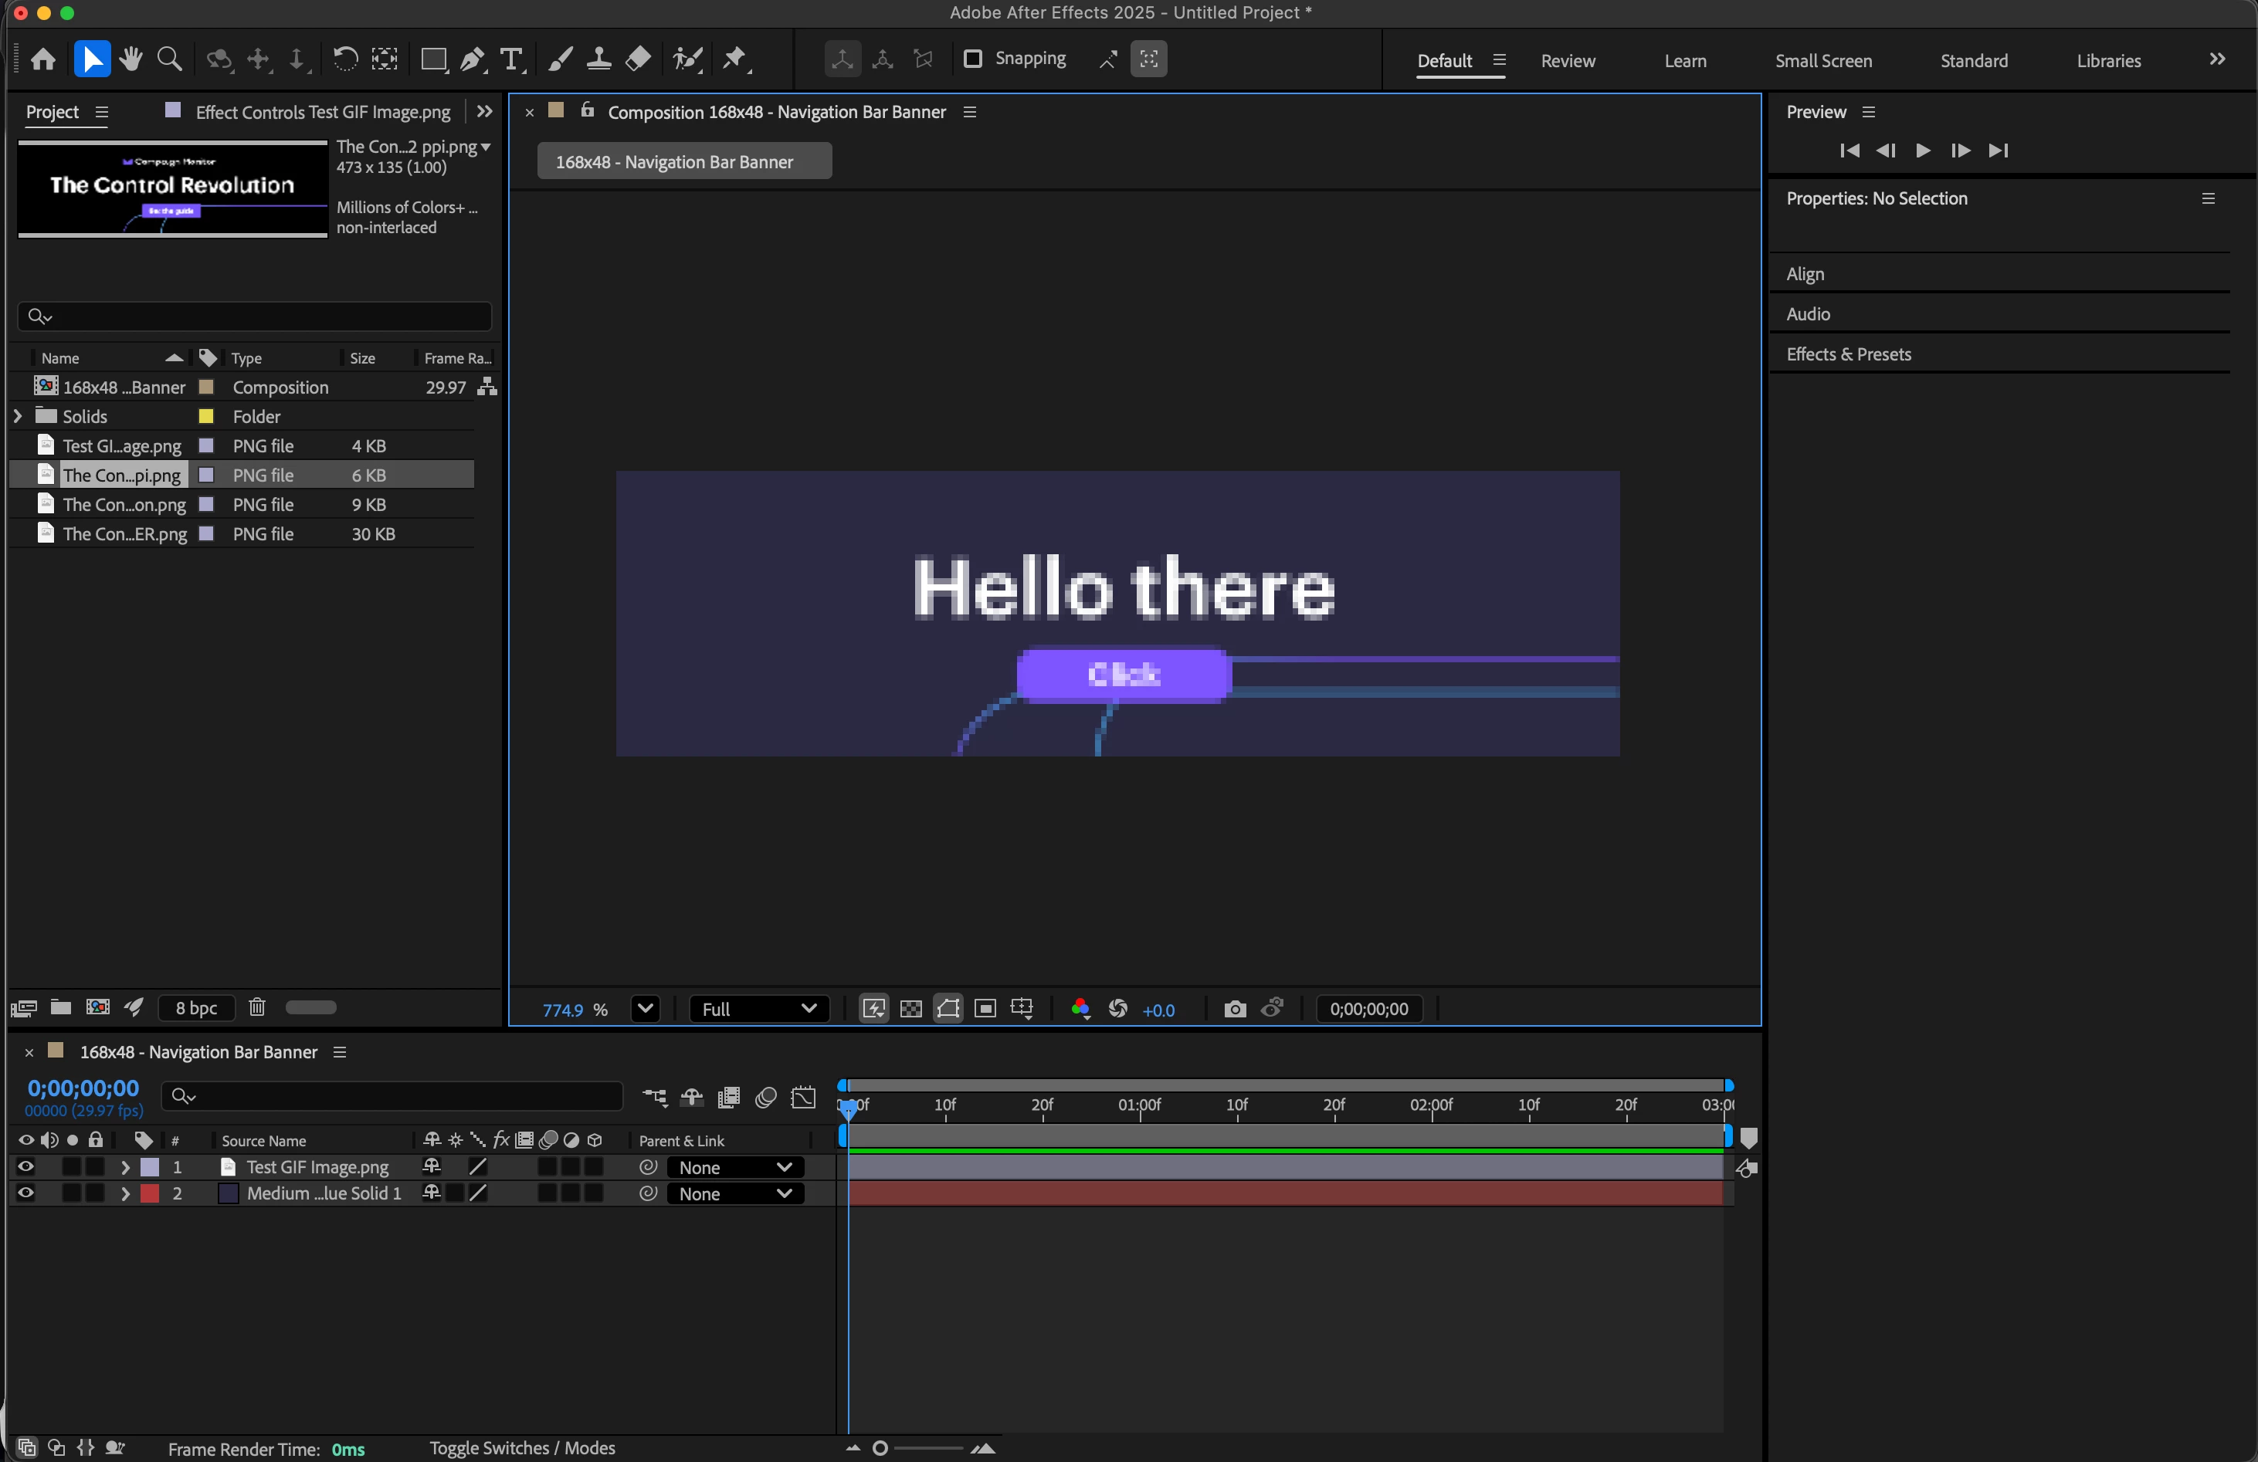Expand the Solids folder
Viewport: 2258px width, 1462px height.
click(17, 416)
